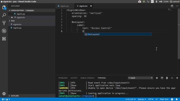180x101 pixels.
Task: Open the Explorer view in activity bar
Action: 4,8
